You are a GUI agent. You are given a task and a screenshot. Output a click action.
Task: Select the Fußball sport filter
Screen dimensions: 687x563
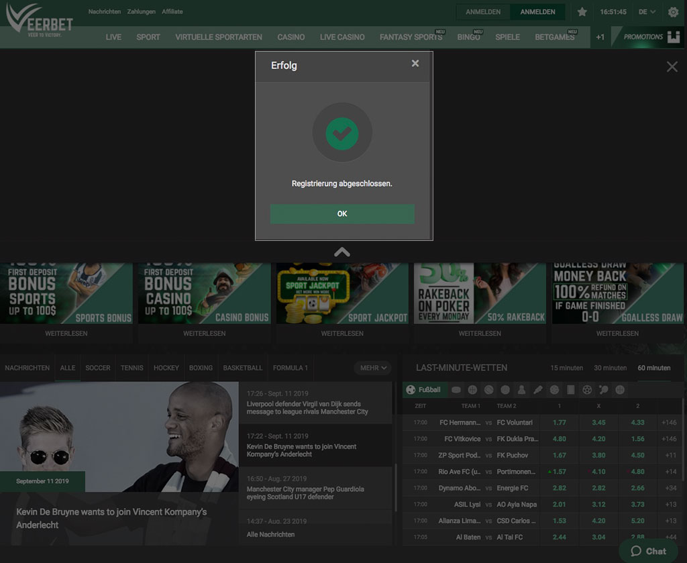pyautogui.click(x=424, y=389)
